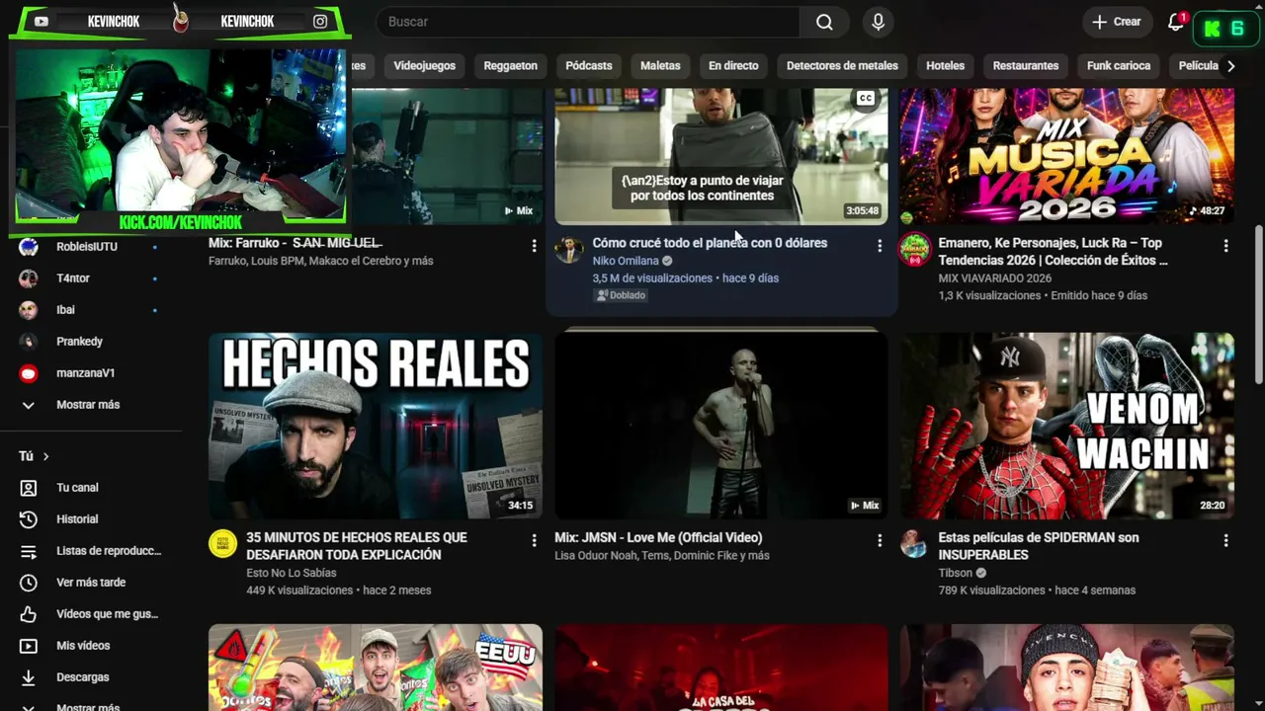Select the Reggaeton filter chip
Screen dimensions: 1265x711
coord(511,66)
